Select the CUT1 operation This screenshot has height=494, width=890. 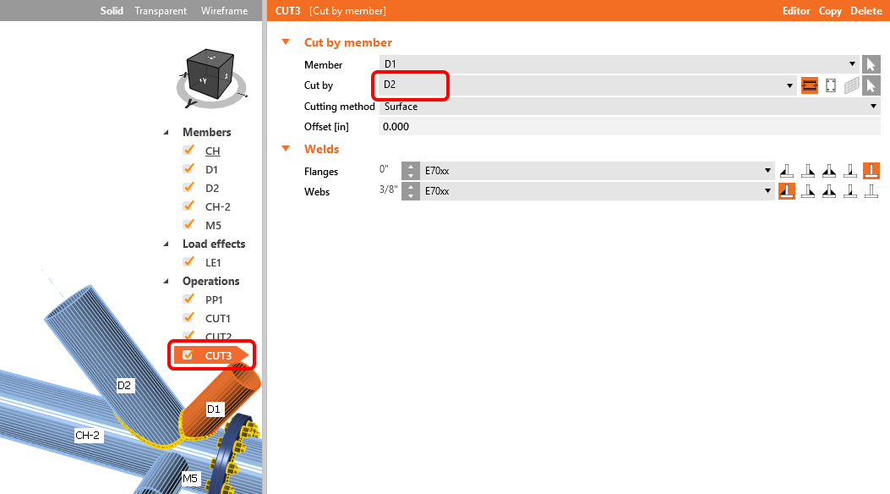click(x=217, y=319)
